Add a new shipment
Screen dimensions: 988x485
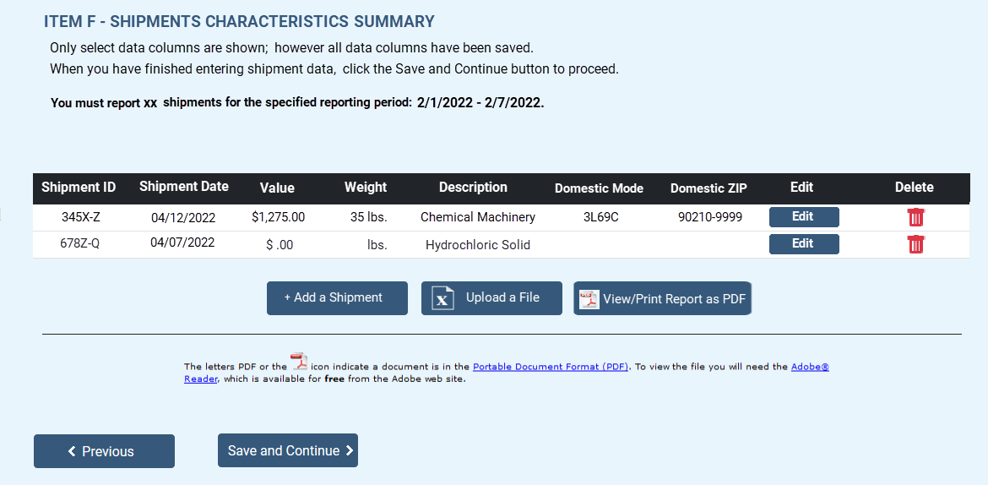[337, 298]
